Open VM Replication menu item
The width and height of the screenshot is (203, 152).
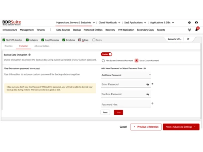(126, 30)
